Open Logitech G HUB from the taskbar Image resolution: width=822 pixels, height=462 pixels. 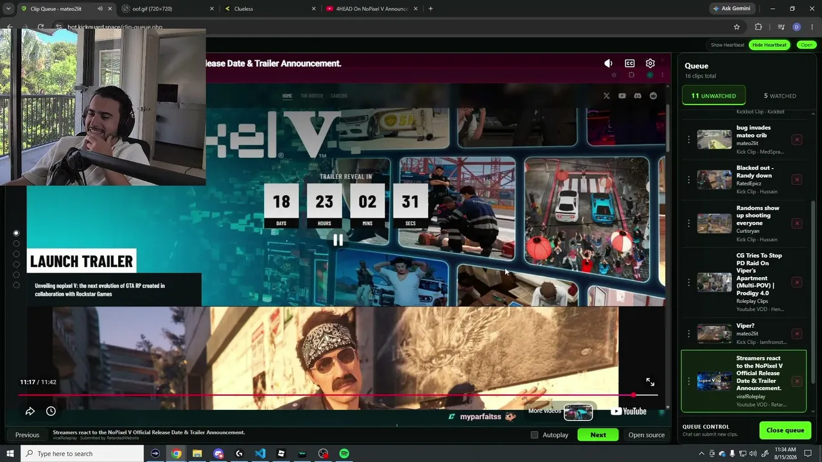(239, 454)
